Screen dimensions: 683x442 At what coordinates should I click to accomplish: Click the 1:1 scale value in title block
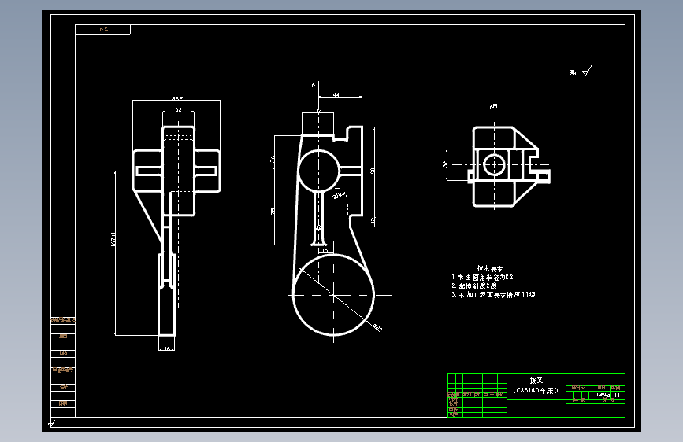point(617,395)
